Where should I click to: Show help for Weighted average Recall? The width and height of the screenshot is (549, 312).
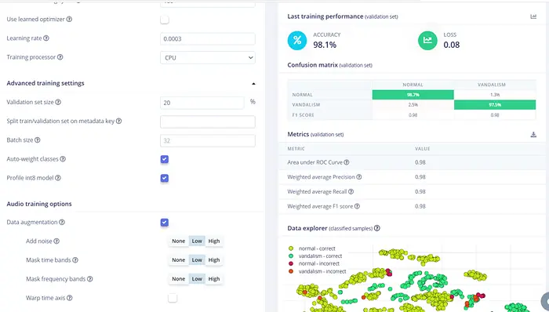(351, 192)
